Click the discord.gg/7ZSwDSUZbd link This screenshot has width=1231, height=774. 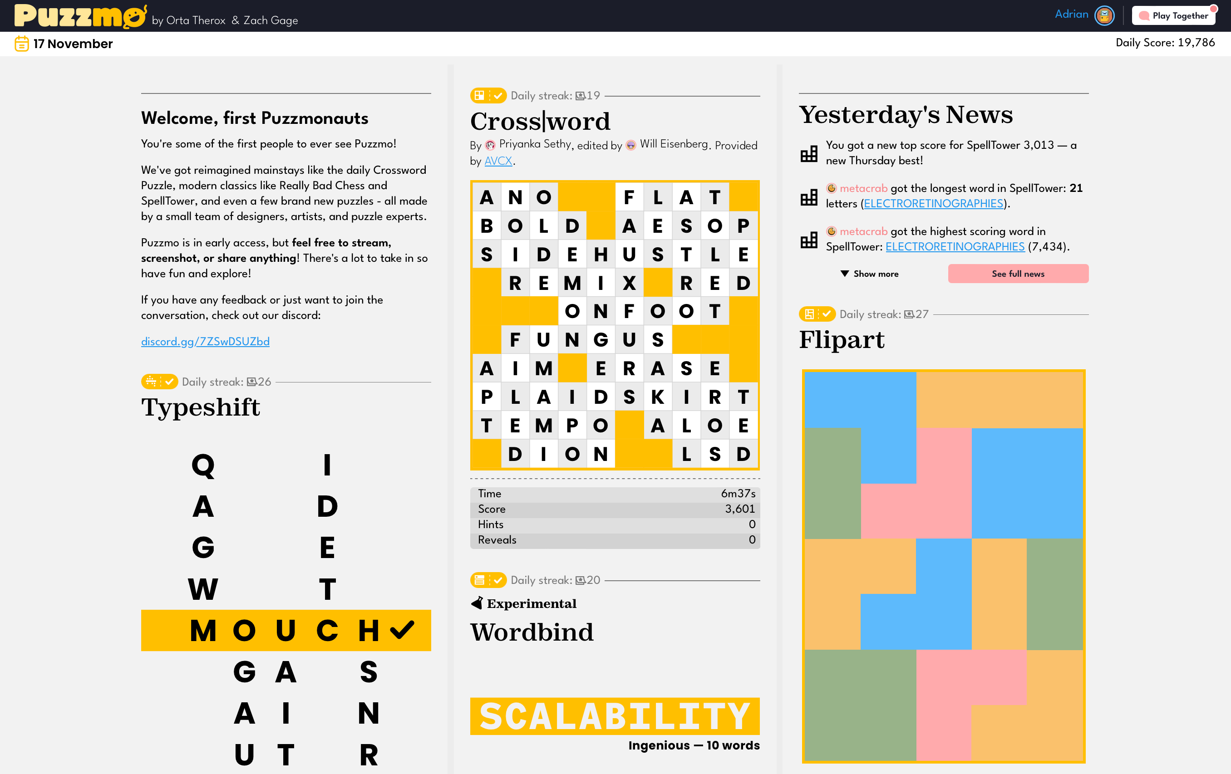(204, 341)
